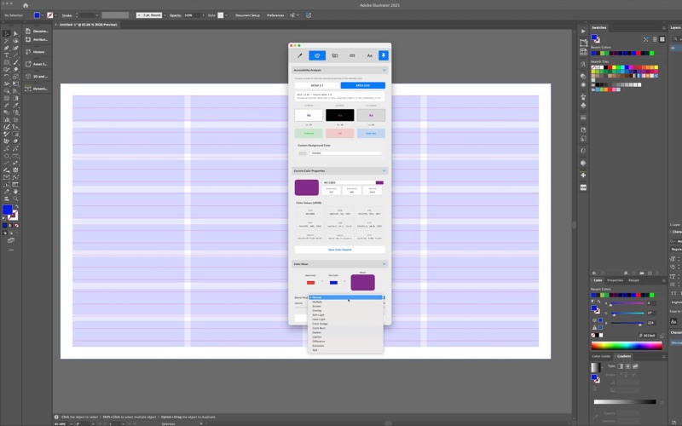Expand the Opacity arrow in control bar

pos(203,15)
